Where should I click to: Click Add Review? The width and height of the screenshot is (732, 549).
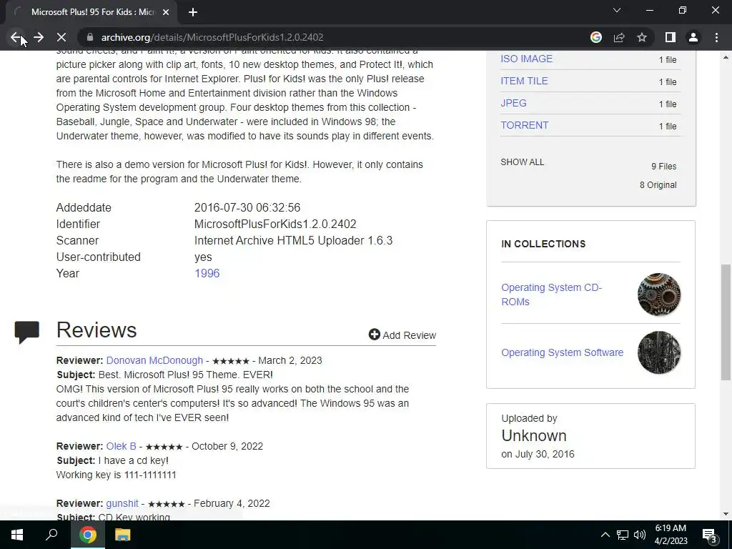click(402, 335)
